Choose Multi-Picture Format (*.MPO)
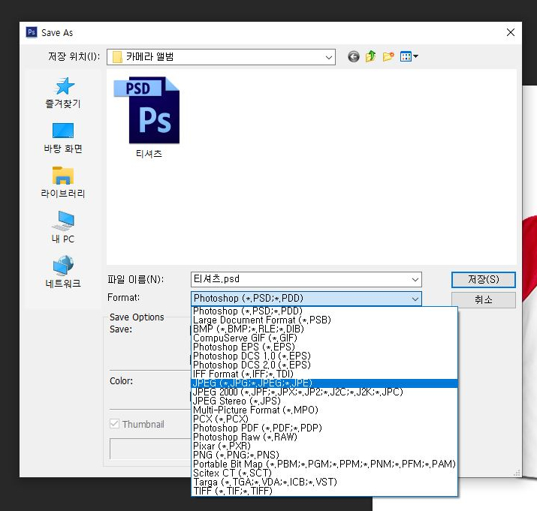The height and width of the screenshot is (511, 537). pos(324,410)
